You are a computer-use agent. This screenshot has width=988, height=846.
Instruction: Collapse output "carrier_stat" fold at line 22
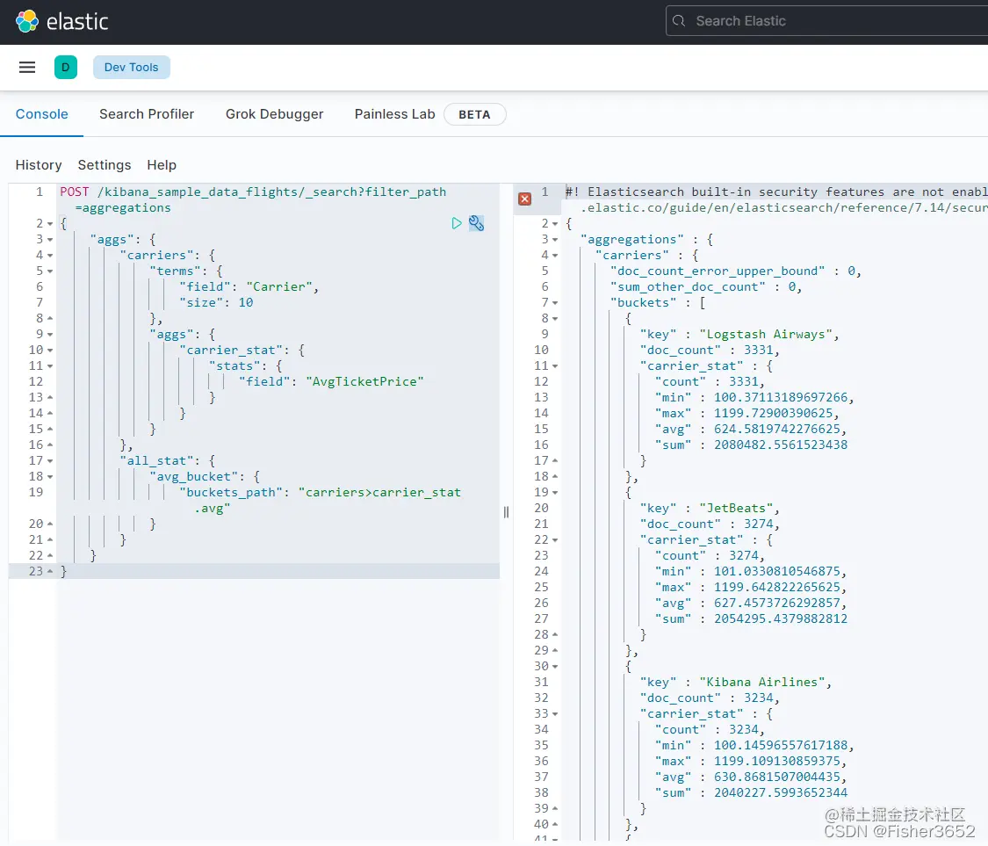click(555, 540)
